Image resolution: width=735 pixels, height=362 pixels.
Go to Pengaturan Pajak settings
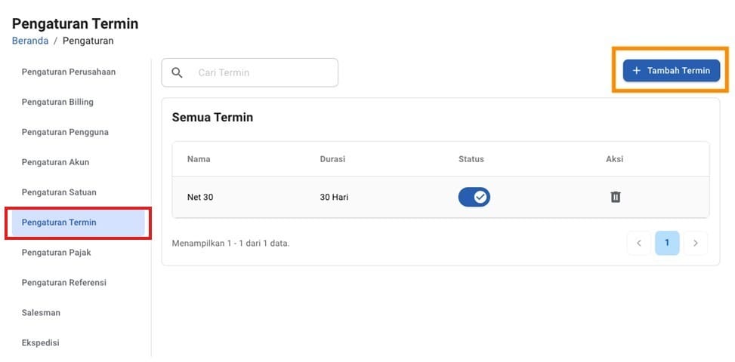coord(56,253)
